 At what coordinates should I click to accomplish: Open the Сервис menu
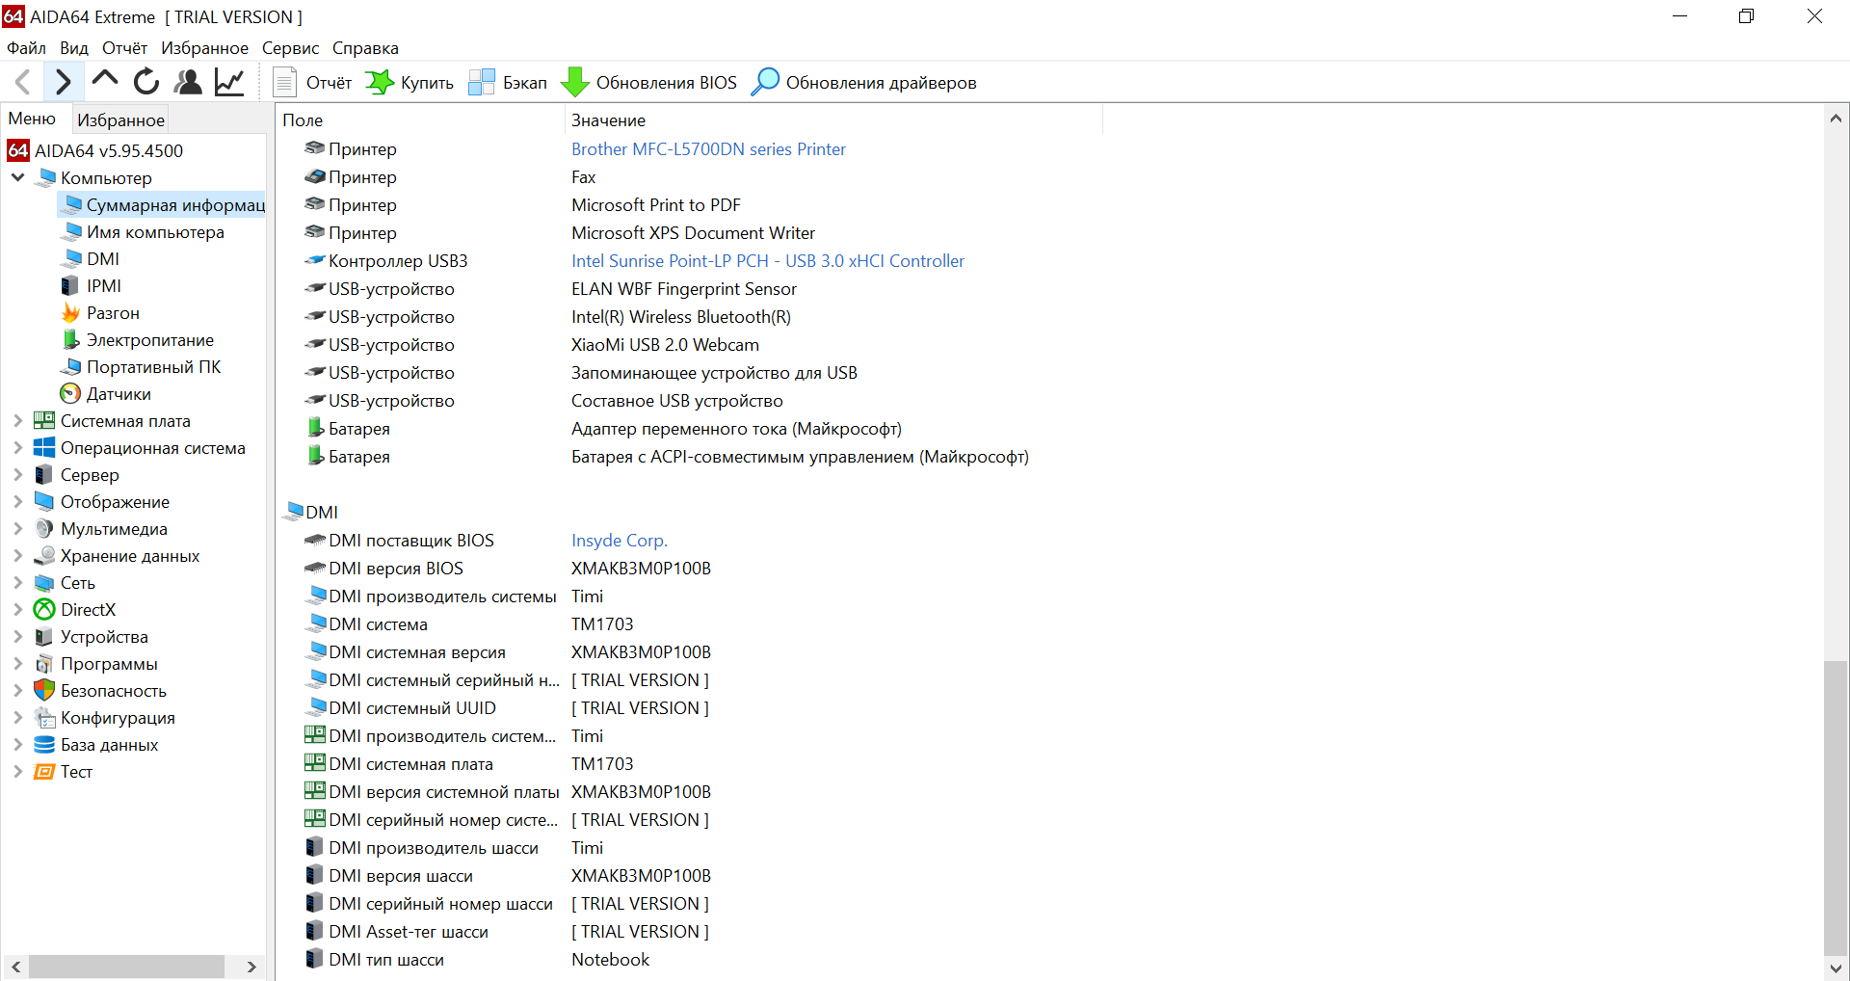[x=290, y=48]
